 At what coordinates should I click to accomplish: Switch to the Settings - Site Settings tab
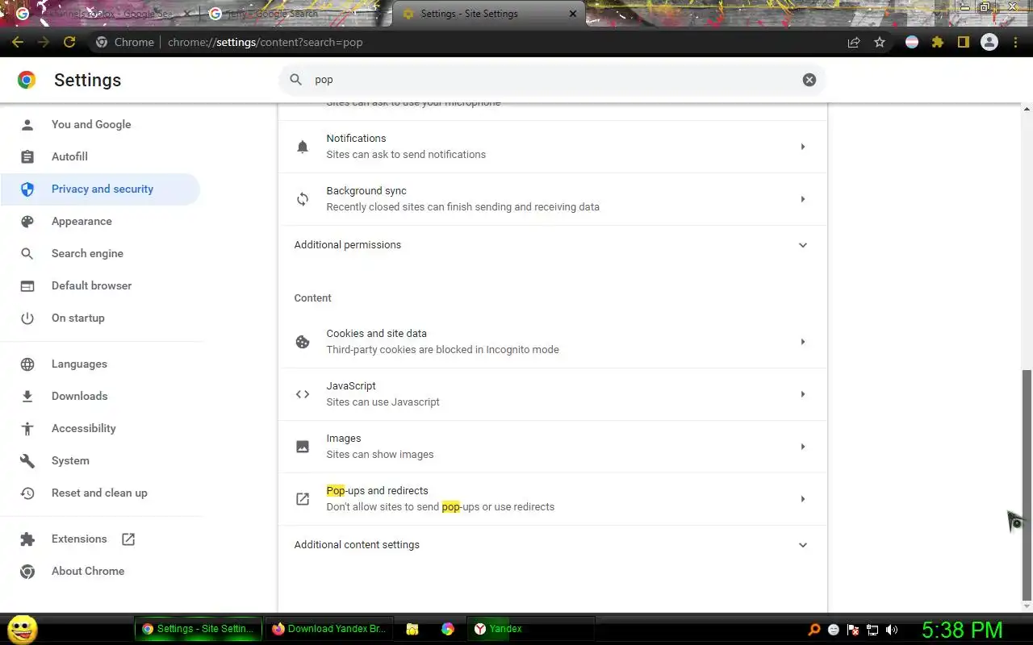click(488, 14)
